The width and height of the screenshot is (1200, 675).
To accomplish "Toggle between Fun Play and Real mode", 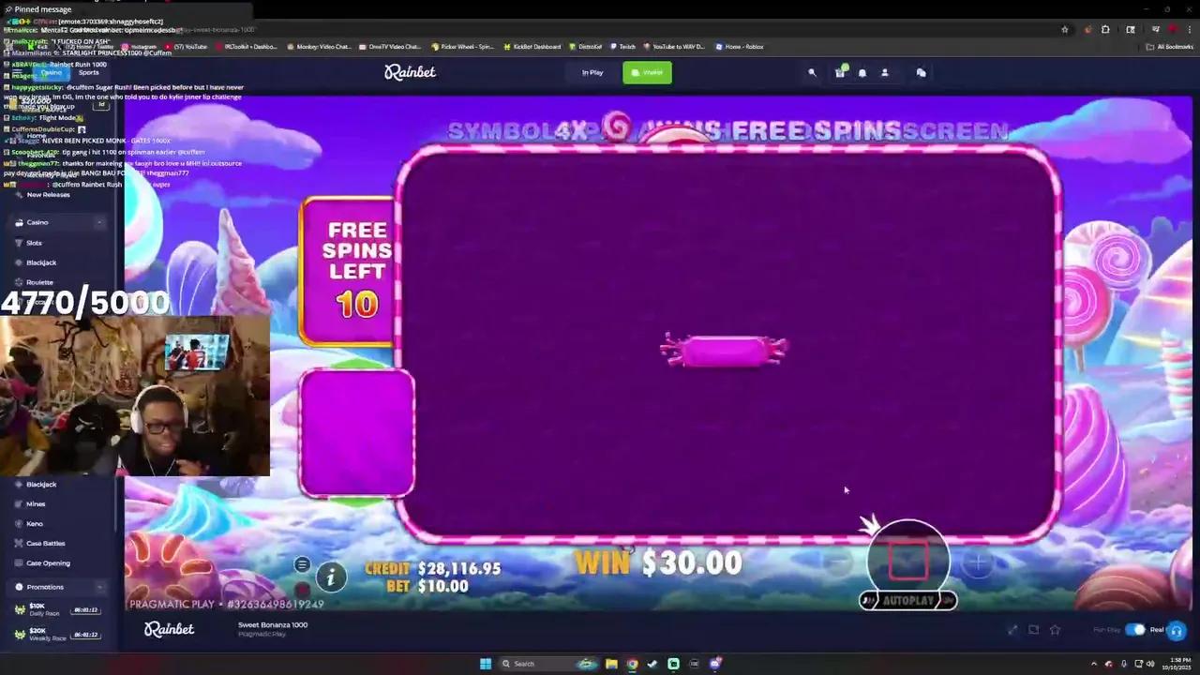I will click(x=1135, y=630).
